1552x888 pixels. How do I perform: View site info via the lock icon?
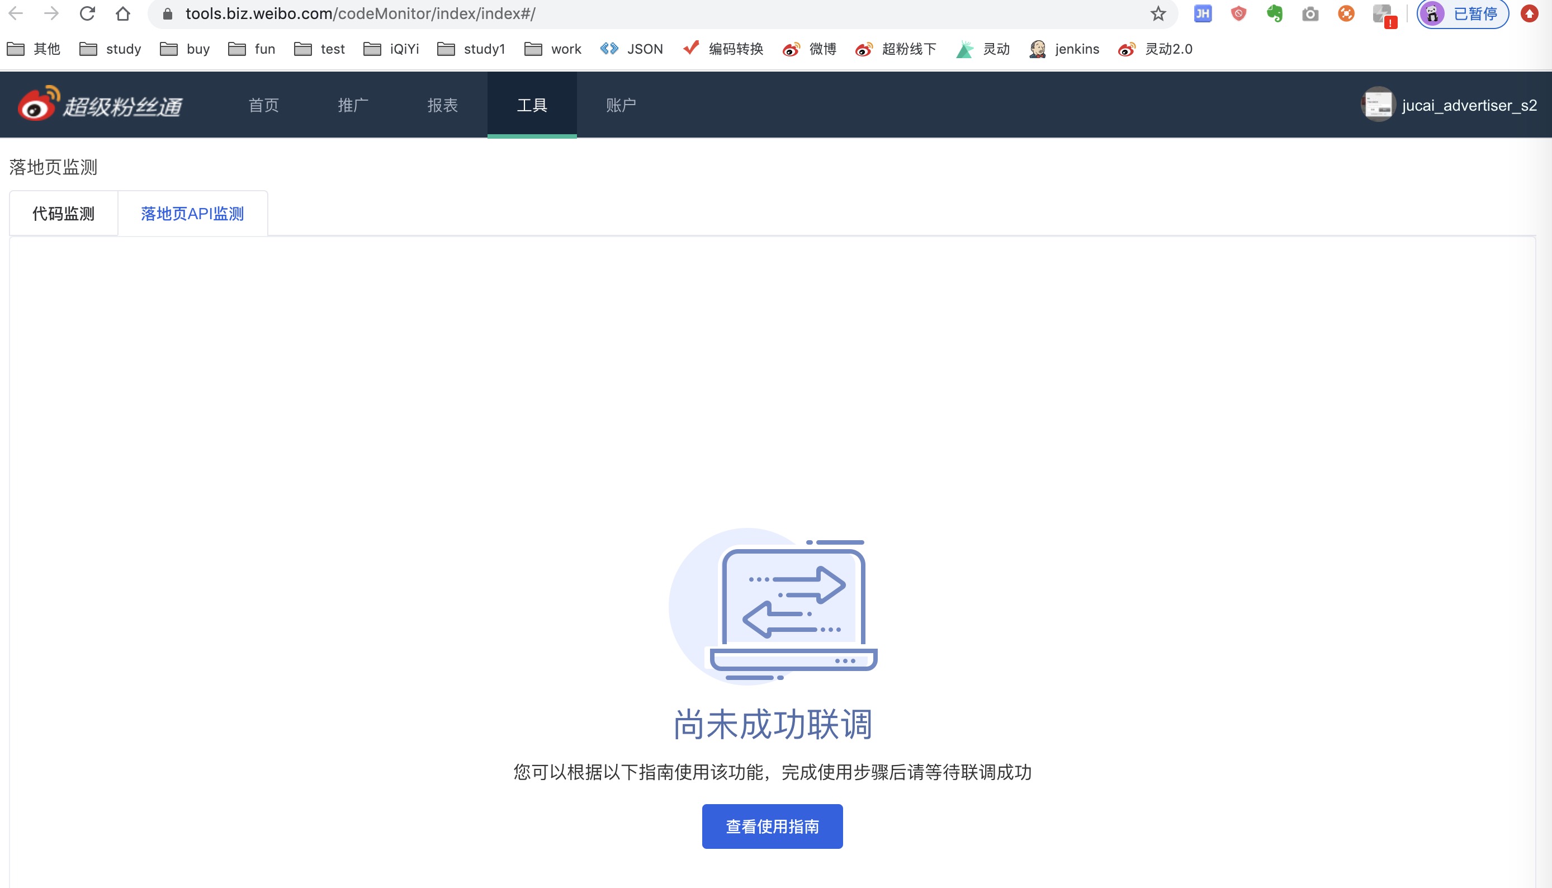point(168,13)
